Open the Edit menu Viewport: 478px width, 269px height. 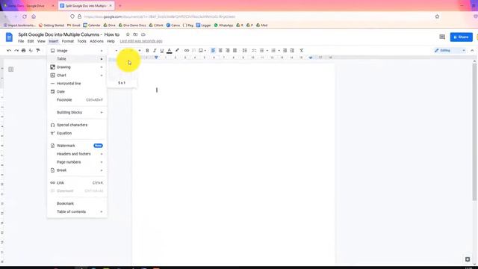pos(31,41)
